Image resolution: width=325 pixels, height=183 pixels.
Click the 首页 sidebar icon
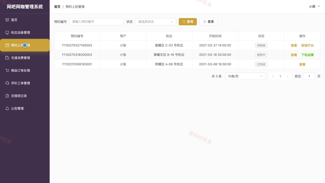pyautogui.click(x=7, y=20)
